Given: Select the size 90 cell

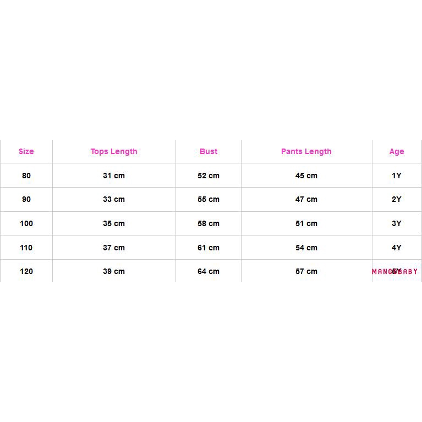Looking at the screenshot, I should [x=26, y=199].
